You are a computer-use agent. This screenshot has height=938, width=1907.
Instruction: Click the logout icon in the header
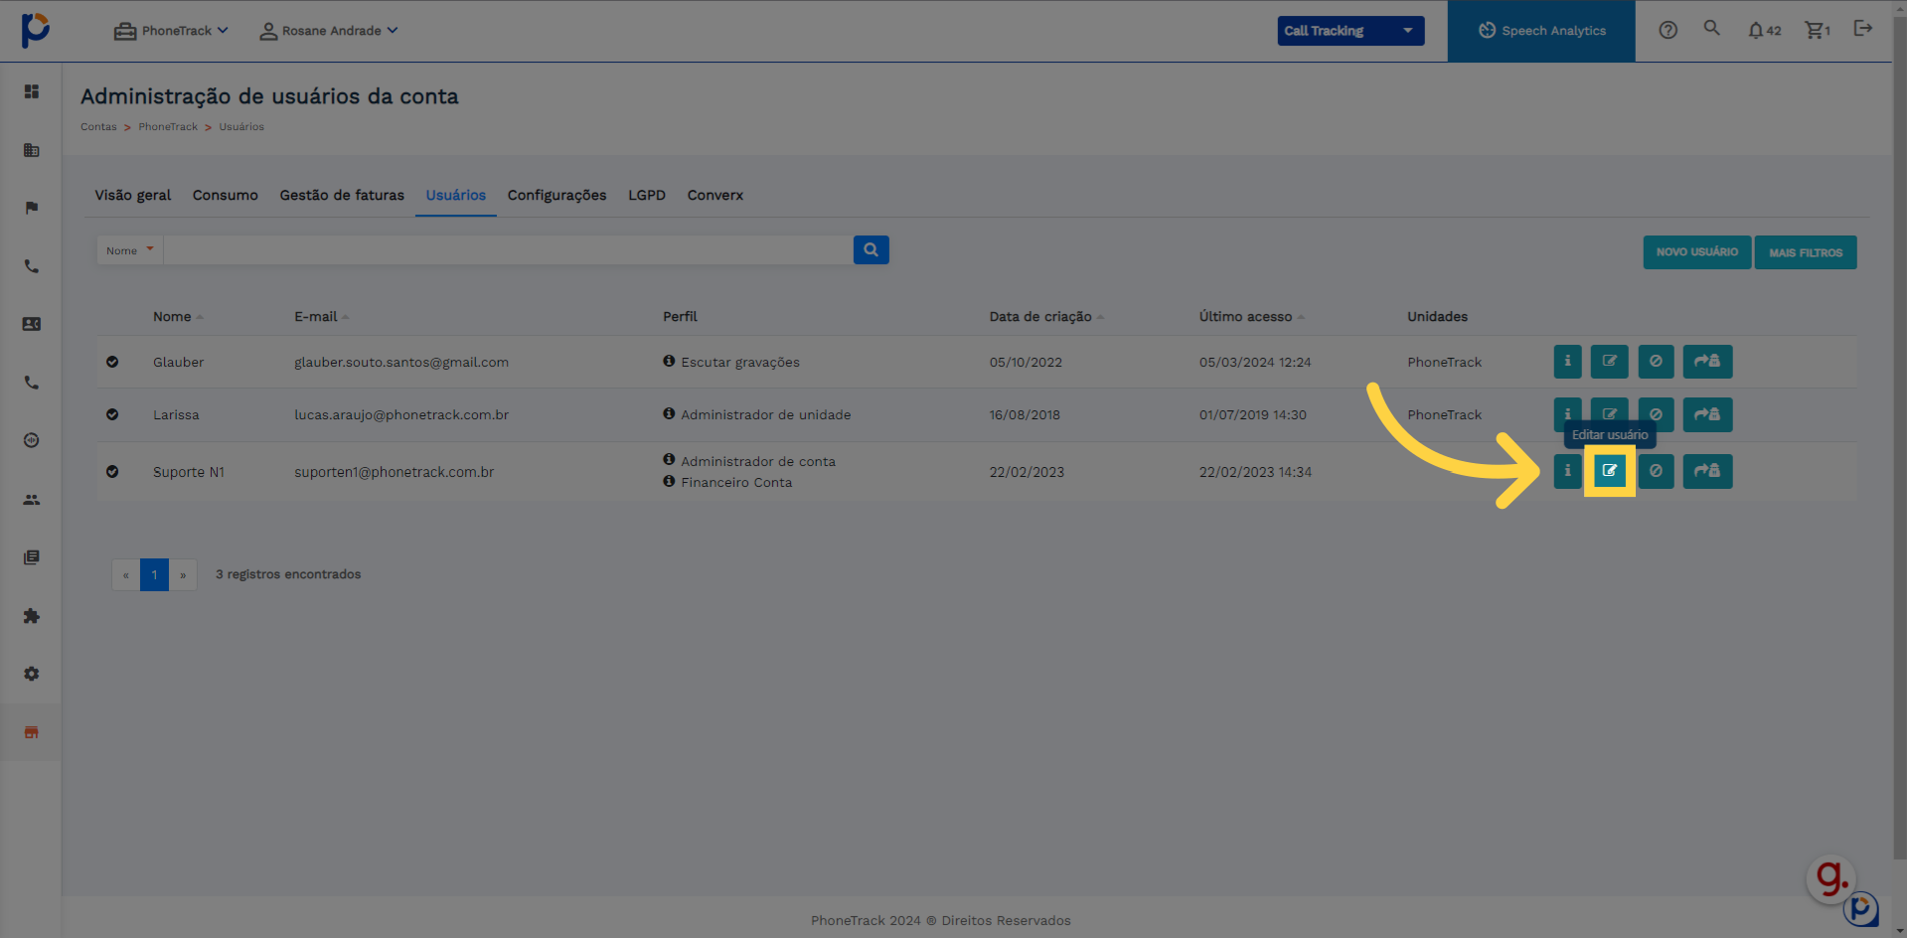[x=1863, y=29]
